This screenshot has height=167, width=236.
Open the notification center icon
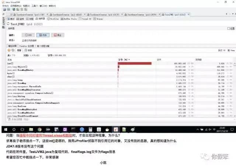(x=232, y=129)
